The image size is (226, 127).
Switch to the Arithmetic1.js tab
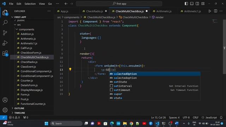[x=192, y=11]
